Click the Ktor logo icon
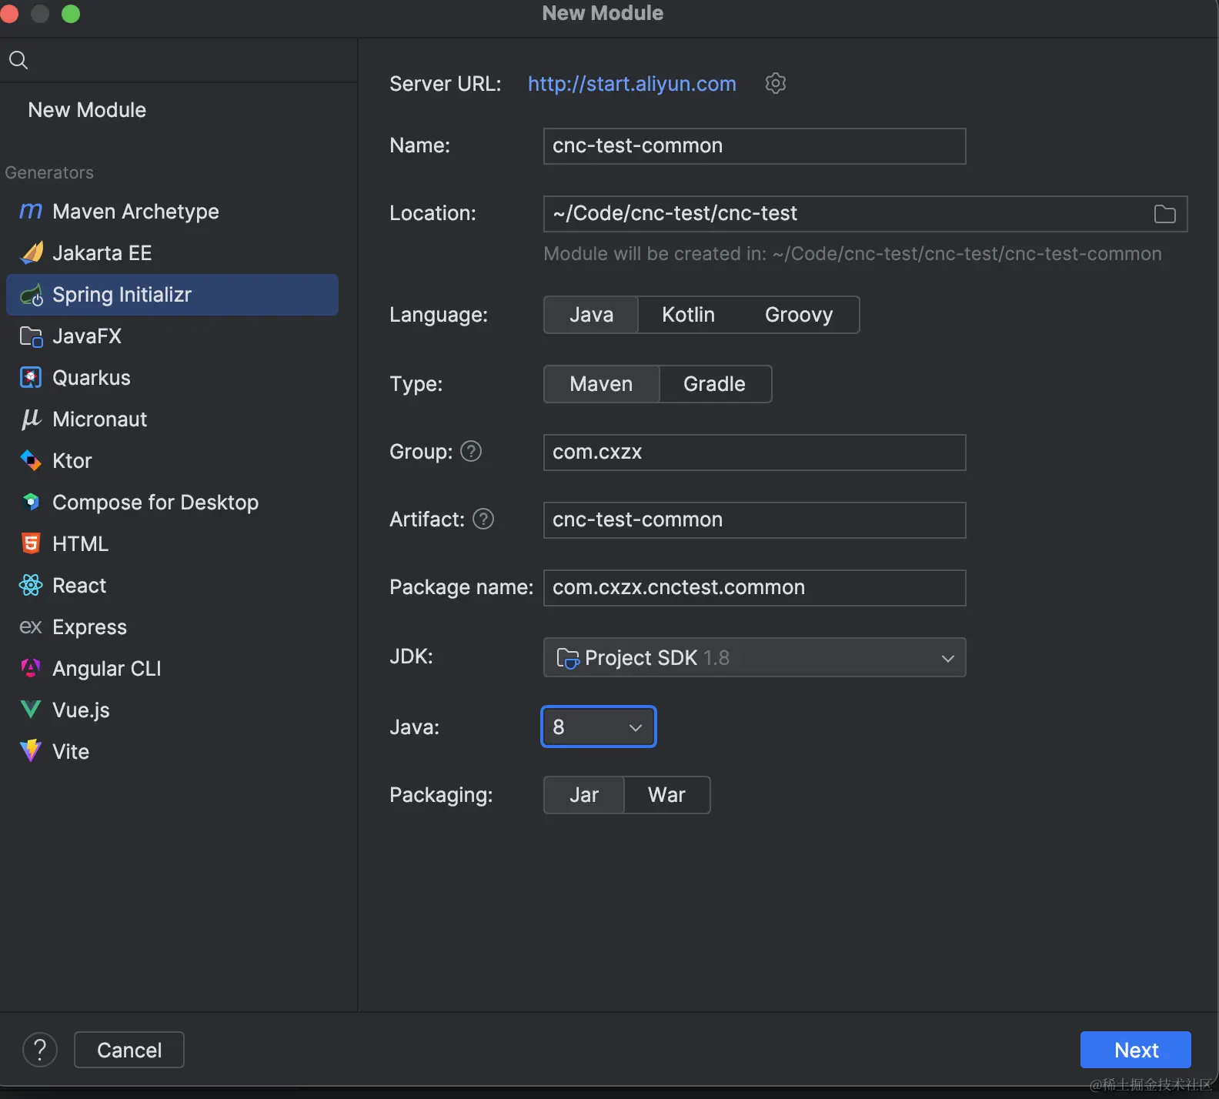Viewport: 1219px width, 1099px height. (x=31, y=460)
